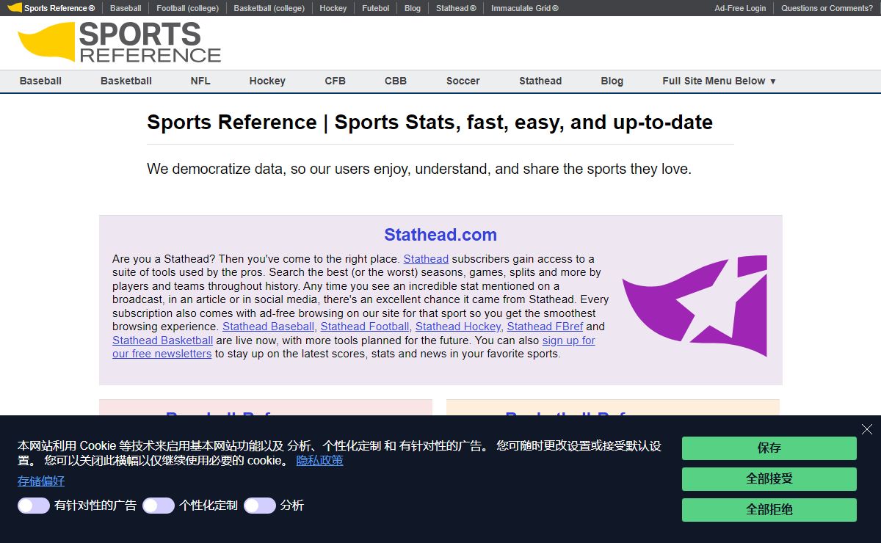This screenshot has width=881, height=543.
Task: Click Stathead ® in the top dark bar
Action: pyautogui.click(x=456, y=8)
